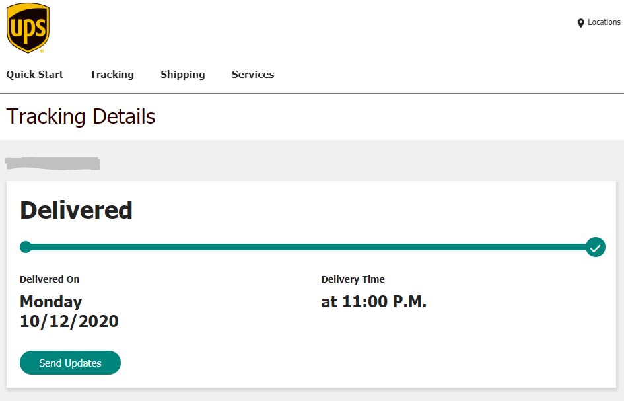This screenshot has height=401, width=624.
Task: Open the Services menu
Action: [253, 75]
